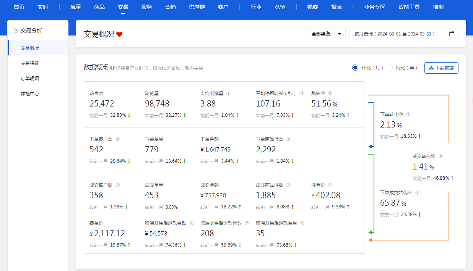The height and width of the screenshot is (271, 473).
Task: Open the 按月查询 date range picker
Action: click(404, 34)
